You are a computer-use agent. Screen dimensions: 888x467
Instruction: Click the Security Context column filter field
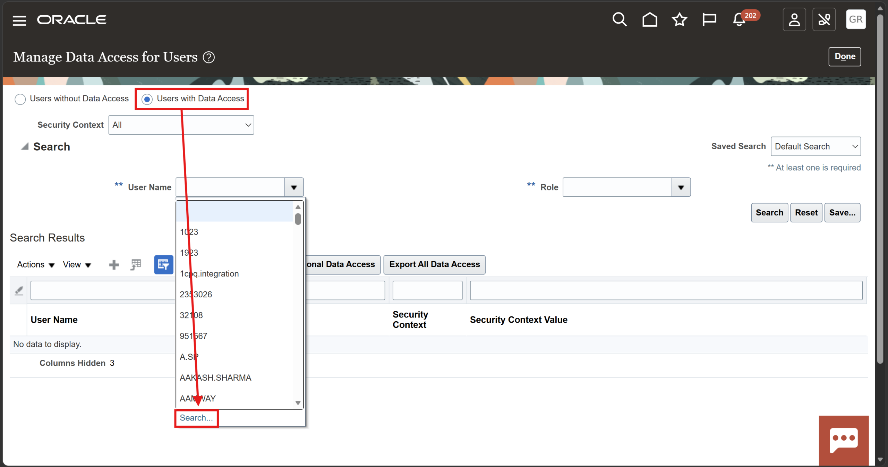pyautogui.click(x=427, y=290)
